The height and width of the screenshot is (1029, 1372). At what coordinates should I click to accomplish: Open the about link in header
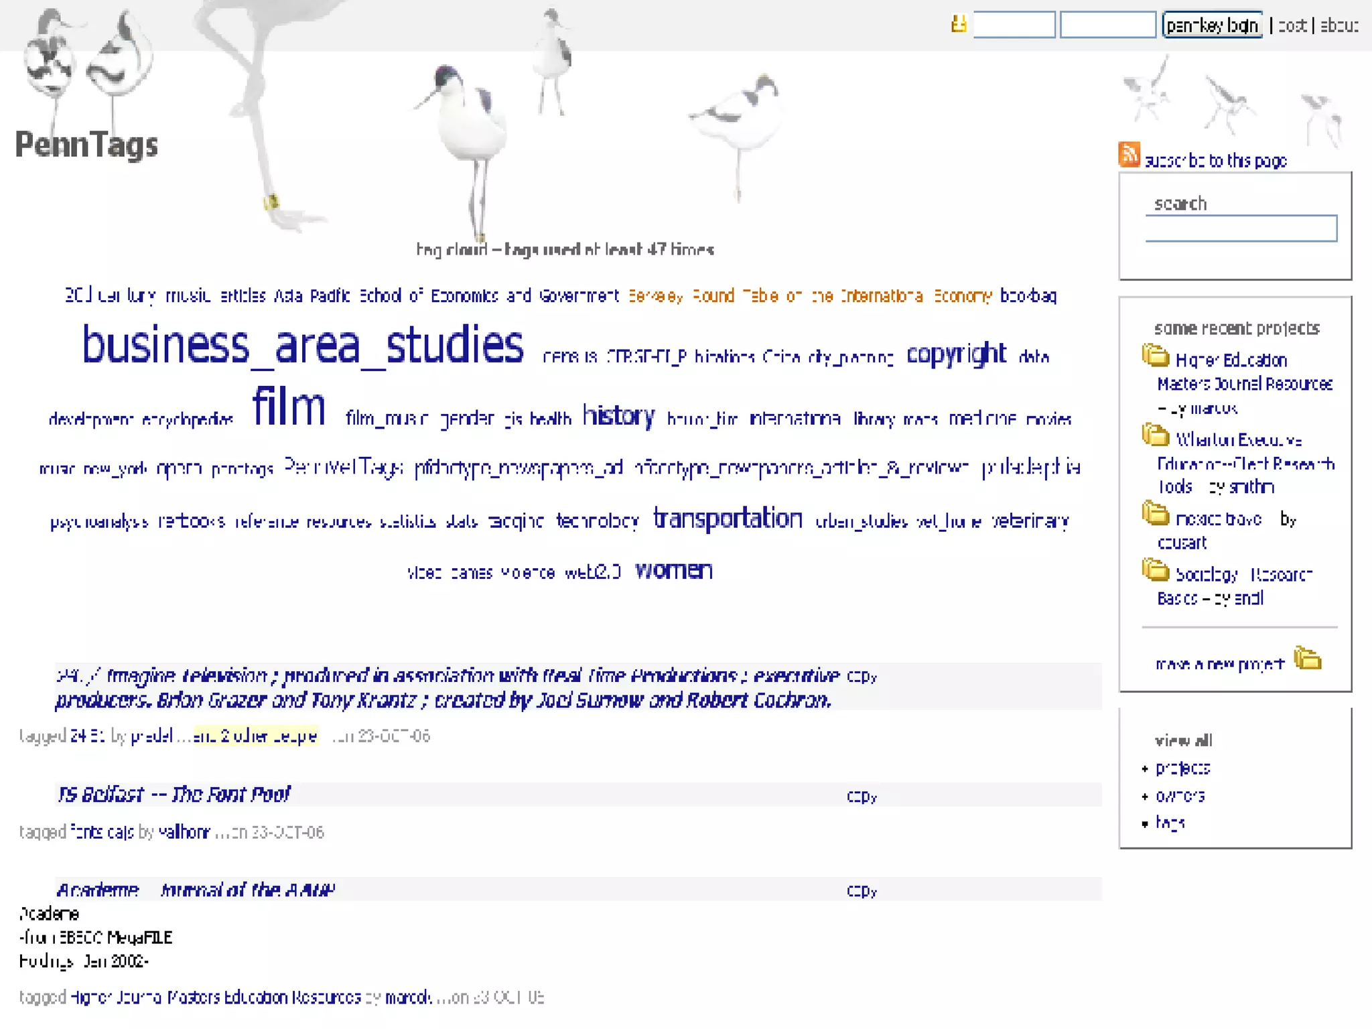[x=1339, y=25]
